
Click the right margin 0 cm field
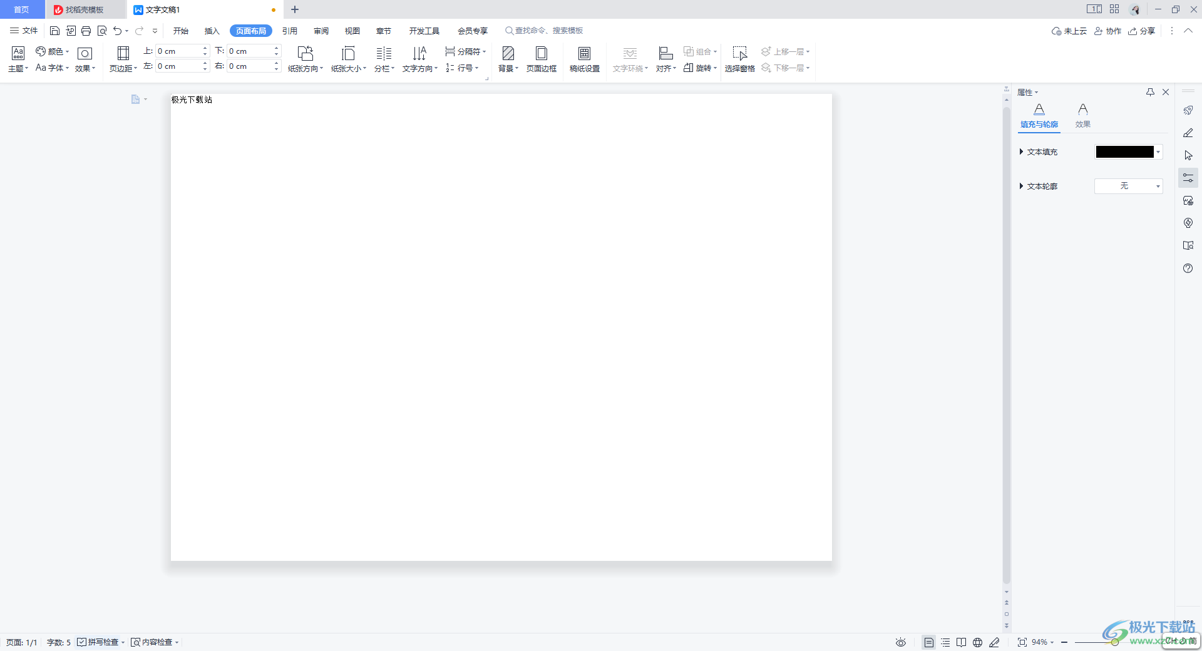250,66
